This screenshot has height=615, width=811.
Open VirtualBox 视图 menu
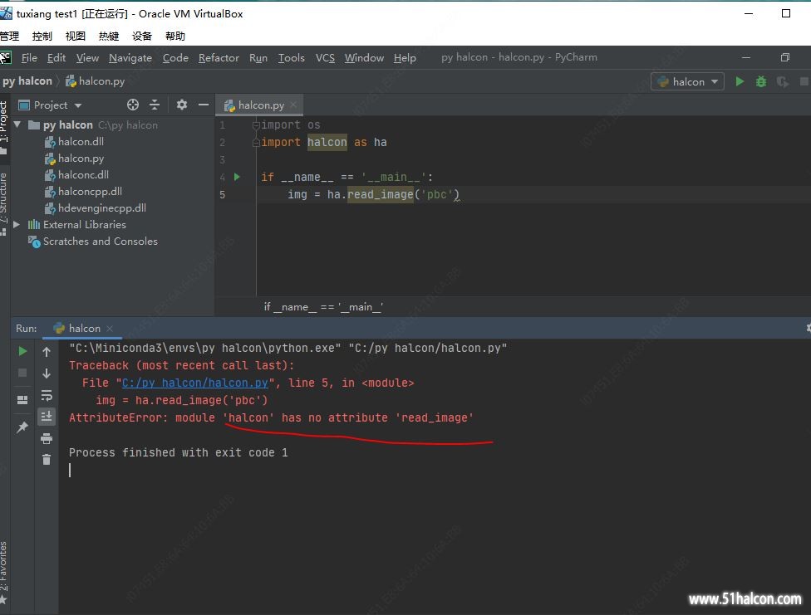pyautogui.click(x=75, y=37)
